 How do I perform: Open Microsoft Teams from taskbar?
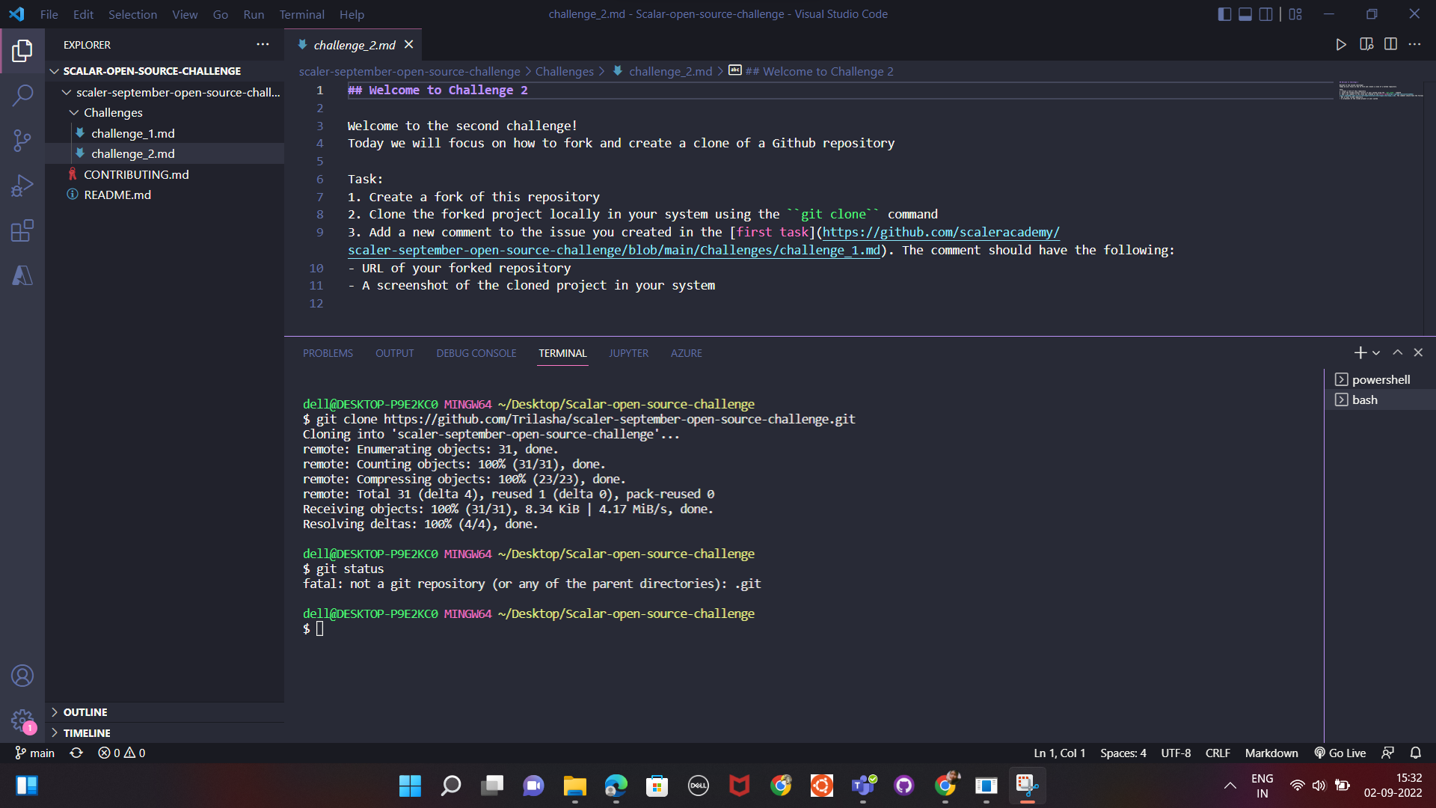(863, 786)
